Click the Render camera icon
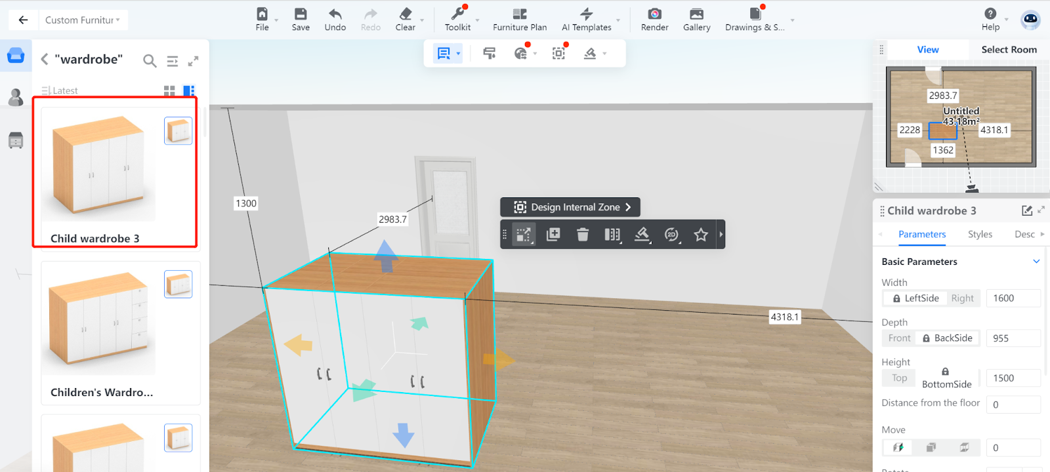 tap(654, 14)
